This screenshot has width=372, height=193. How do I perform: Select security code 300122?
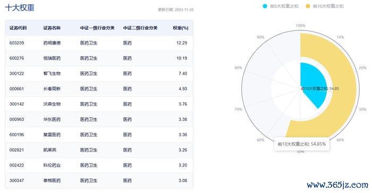click(16, 73)
